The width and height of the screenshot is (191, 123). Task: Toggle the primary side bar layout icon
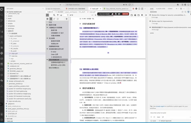point(186,5)
